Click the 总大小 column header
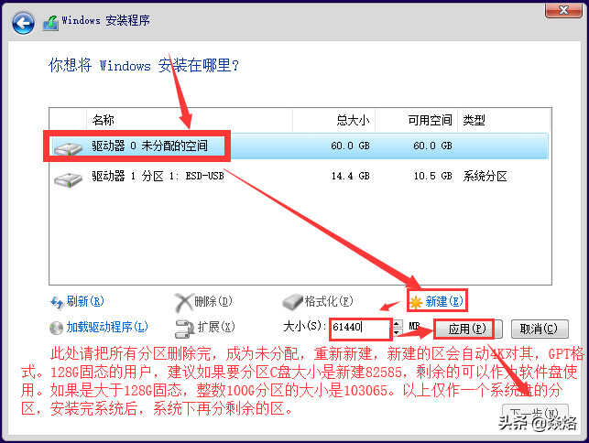Image resolution: width=589 pixels, height=443 pixels. (x=334, y=120)
